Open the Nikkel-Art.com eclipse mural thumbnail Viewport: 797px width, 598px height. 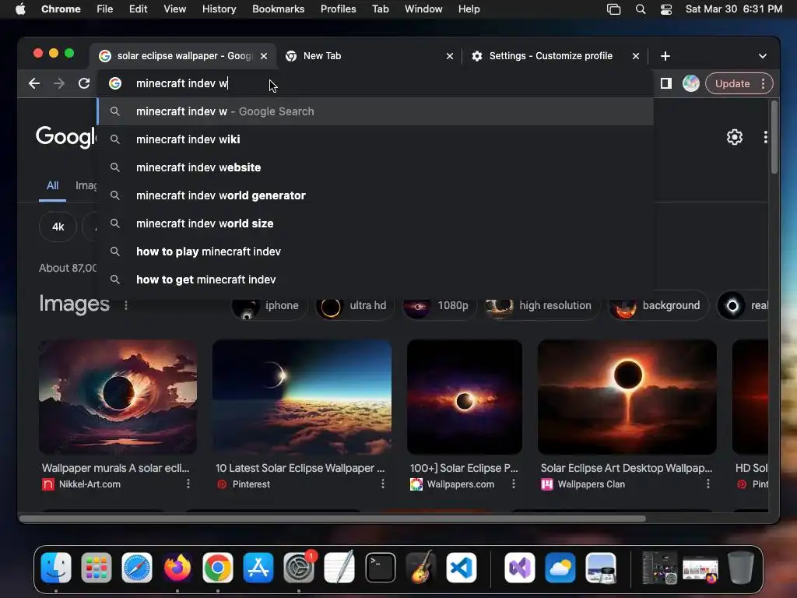pyautogui.click(x=118, y=397)
